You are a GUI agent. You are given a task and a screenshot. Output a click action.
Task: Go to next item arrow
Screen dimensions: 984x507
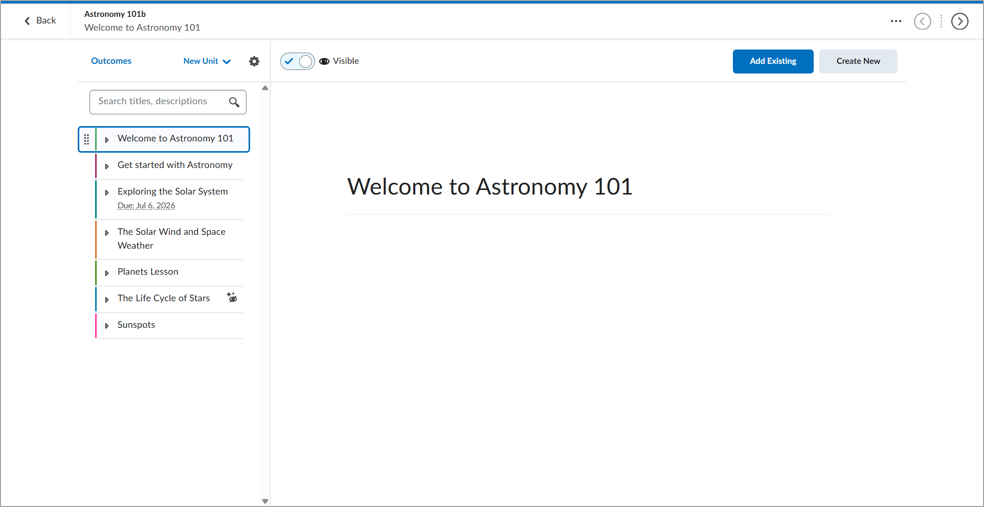tap(960, 21)
